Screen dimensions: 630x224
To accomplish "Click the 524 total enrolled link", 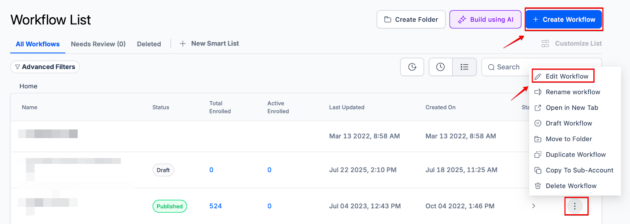I will 215,206.
